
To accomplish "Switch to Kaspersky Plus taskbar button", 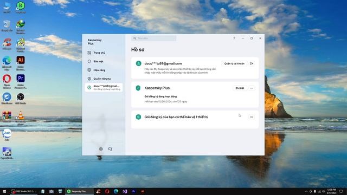I will 79,191.
